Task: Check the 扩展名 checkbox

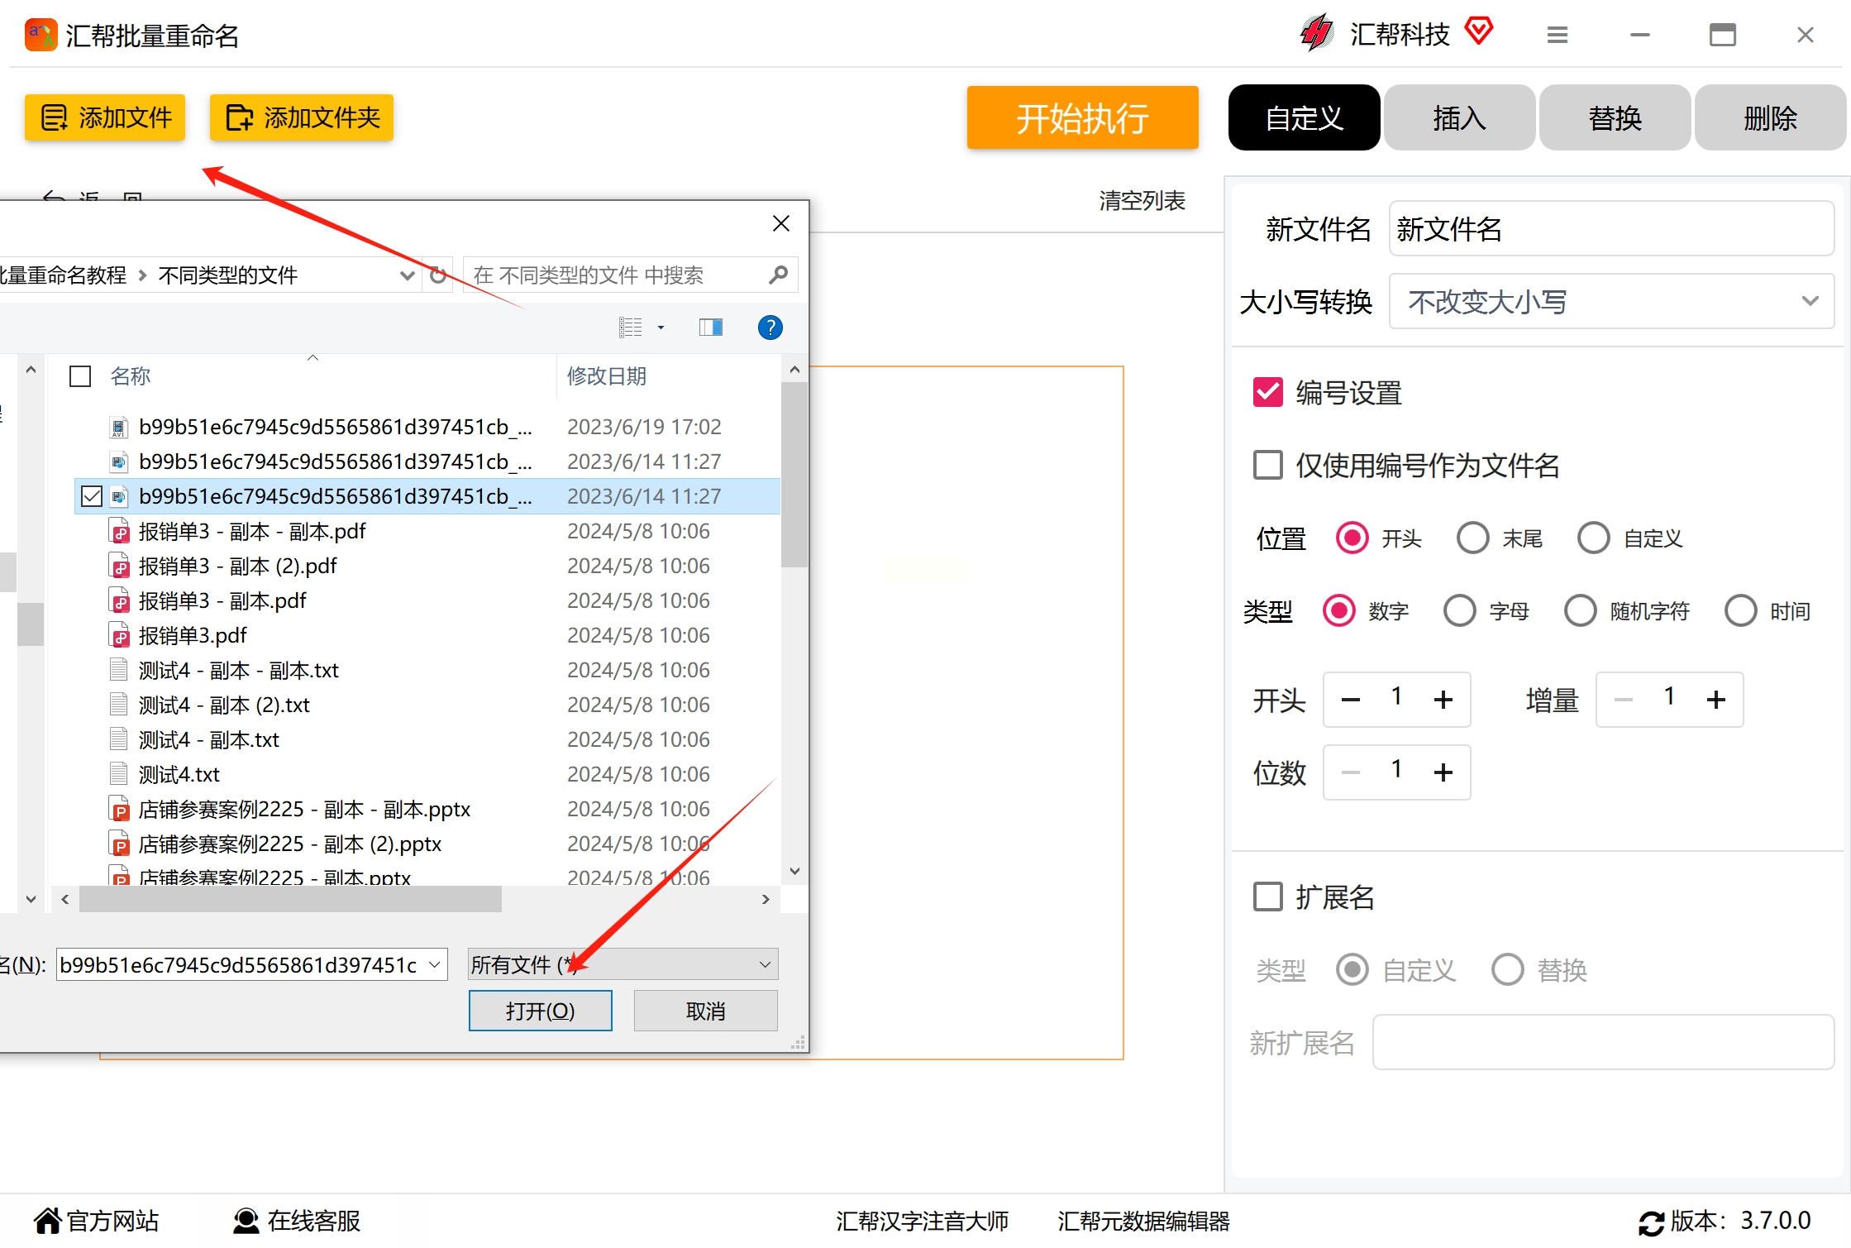Action: tap(1268, 897)
